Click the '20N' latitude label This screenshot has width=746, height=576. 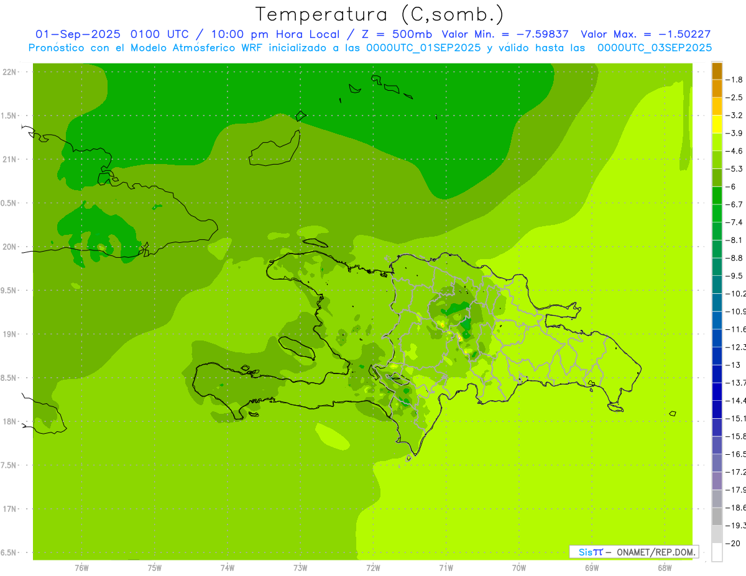[x=10, y=247]
